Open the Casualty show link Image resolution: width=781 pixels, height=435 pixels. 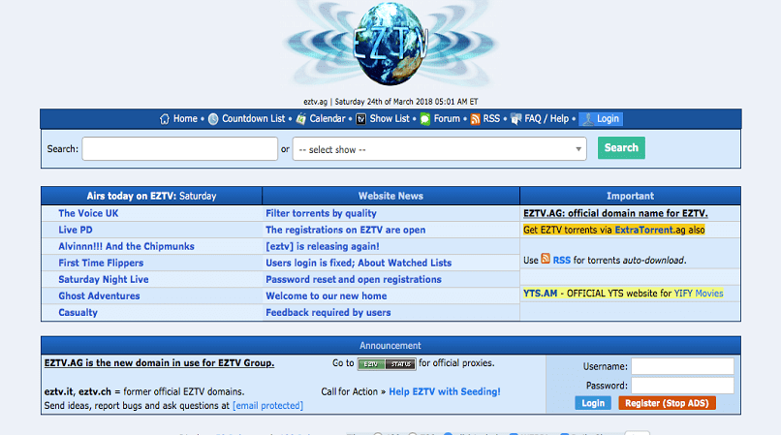coord(78,312)
